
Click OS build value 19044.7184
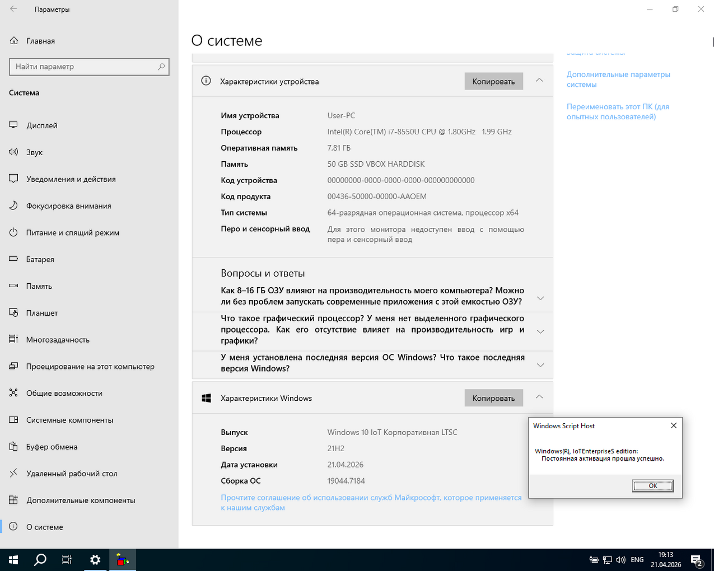pos(346,481)
